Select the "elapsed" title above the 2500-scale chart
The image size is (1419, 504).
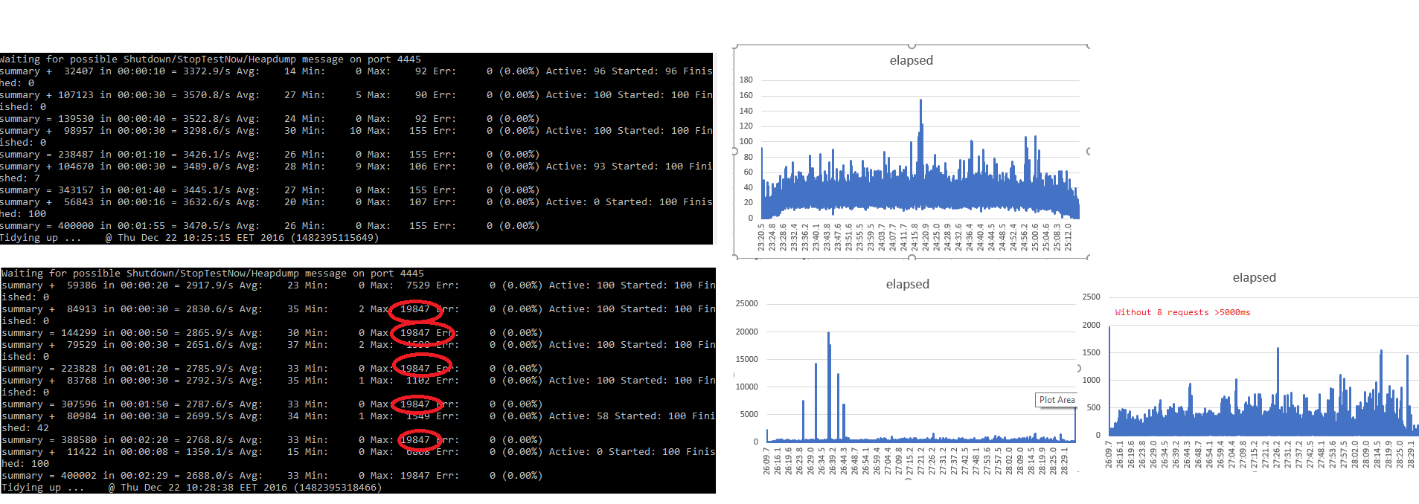pos(1254,277)
